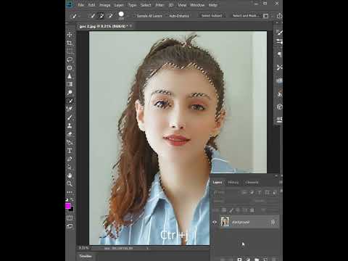
Task: Change the screen mode icon at toolbar bottom
Action: [x=70, y=226]
